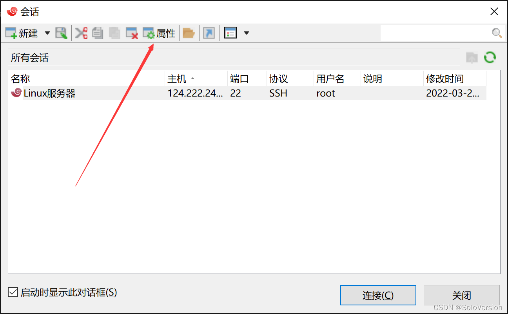Click the open folder icon

189,33
